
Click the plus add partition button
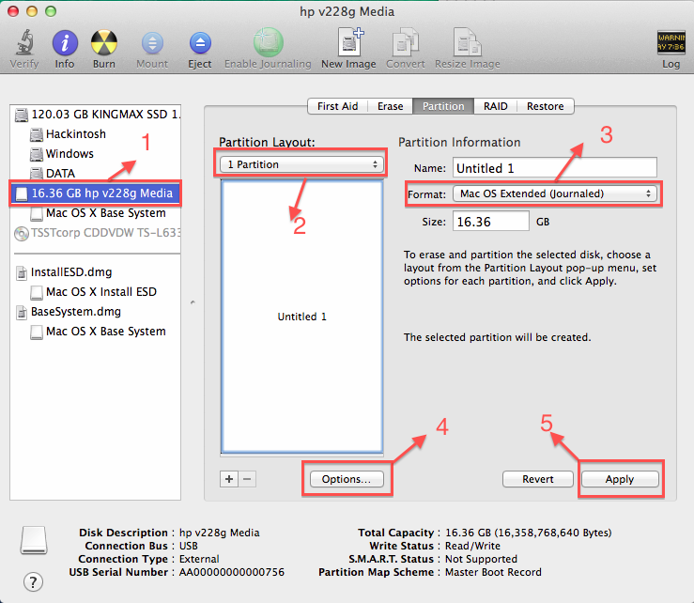click(229, 479)
